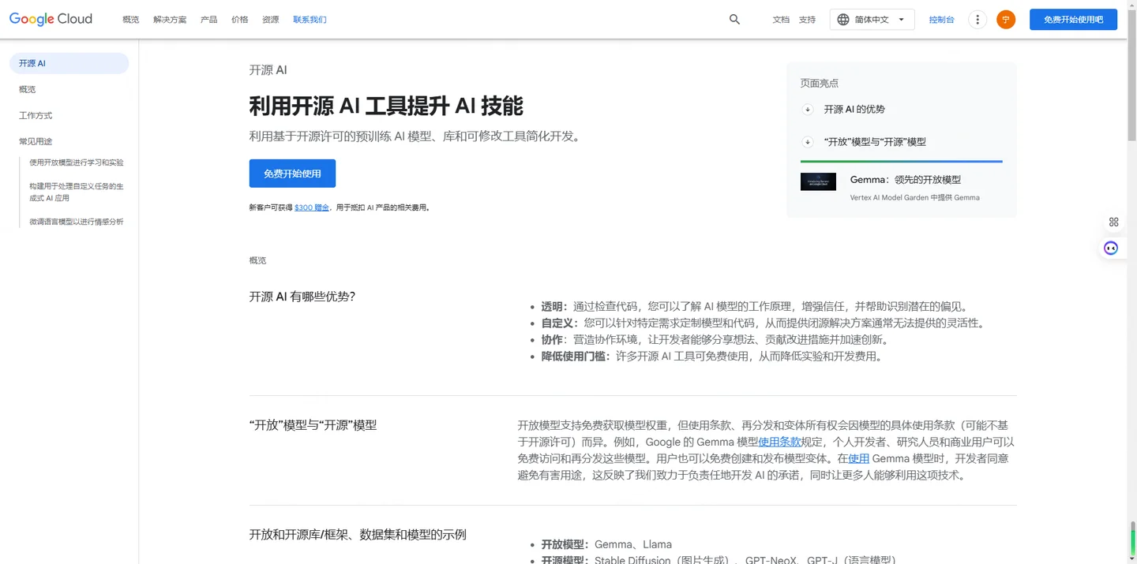Click the 页面亮点 panel title
Image resolution: width=1137 pixels, height=564 pixels.
820,83
